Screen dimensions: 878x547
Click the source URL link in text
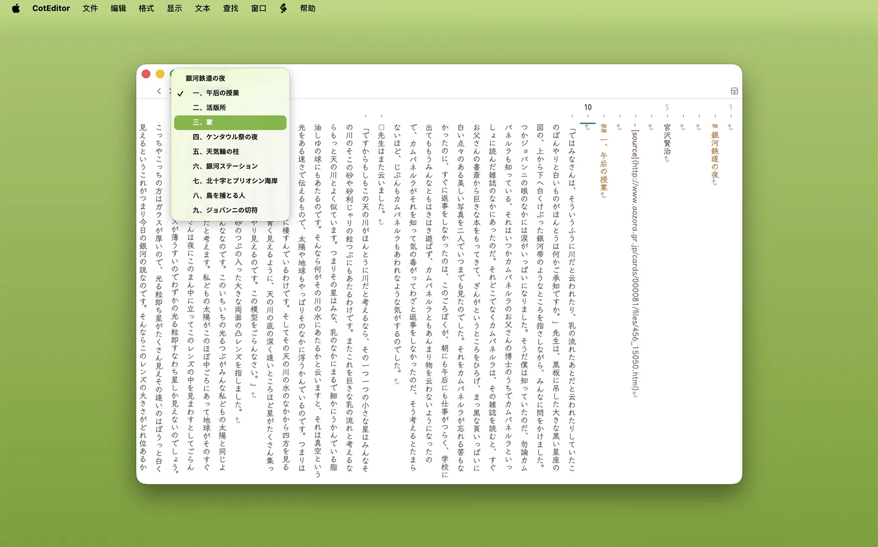635,258
